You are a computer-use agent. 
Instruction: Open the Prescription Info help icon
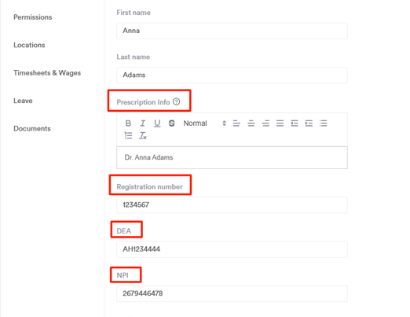(x=177, y=101)
